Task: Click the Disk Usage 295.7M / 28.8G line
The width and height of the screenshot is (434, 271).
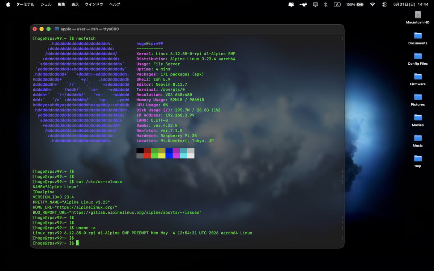Action: tap(179, 110)
